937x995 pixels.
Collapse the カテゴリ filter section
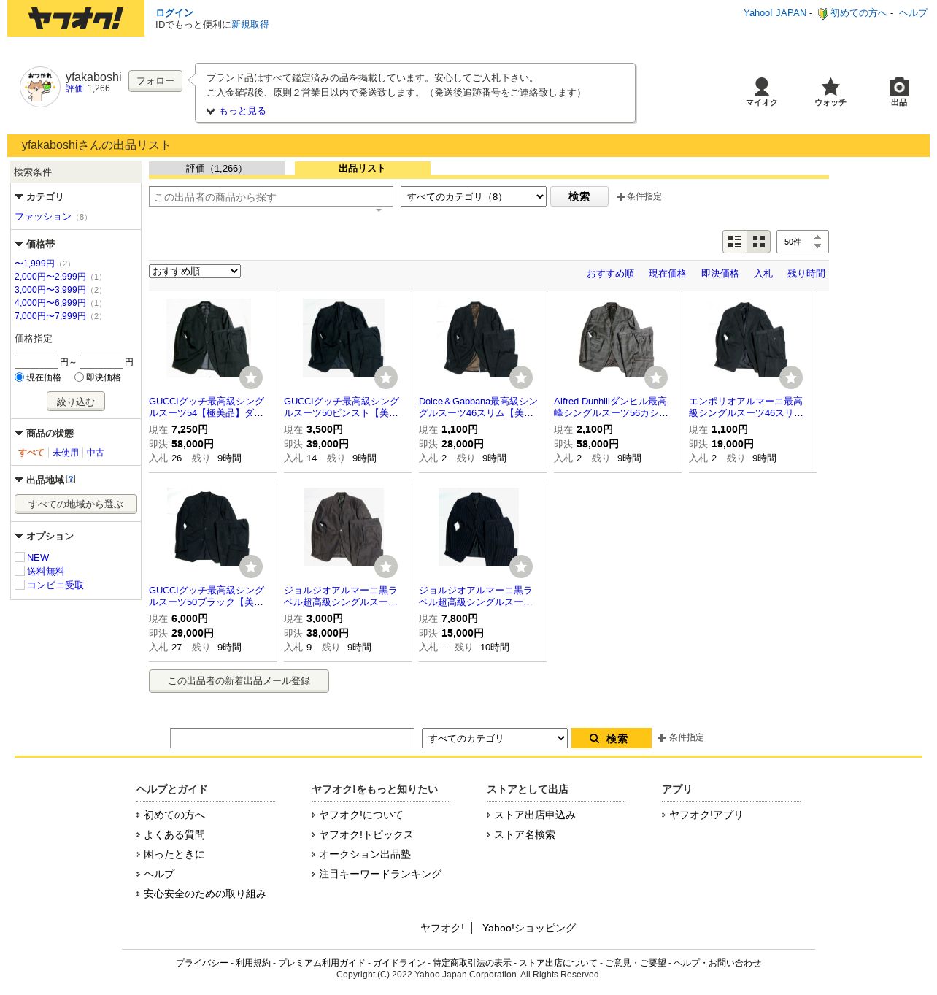[19, 196]
